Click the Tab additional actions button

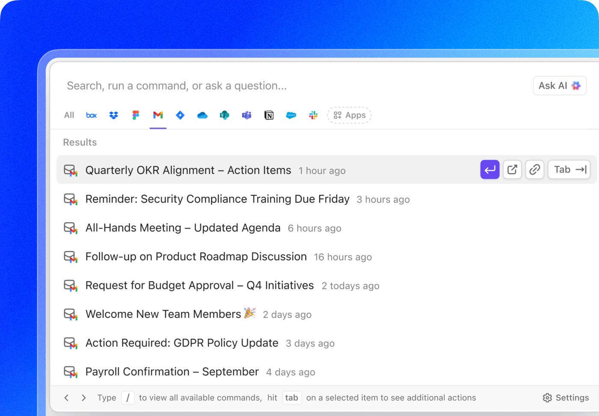569,169
